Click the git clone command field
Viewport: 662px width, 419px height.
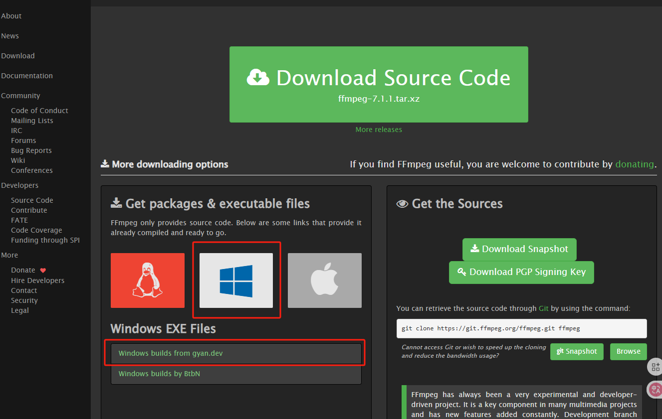point(521,329)
